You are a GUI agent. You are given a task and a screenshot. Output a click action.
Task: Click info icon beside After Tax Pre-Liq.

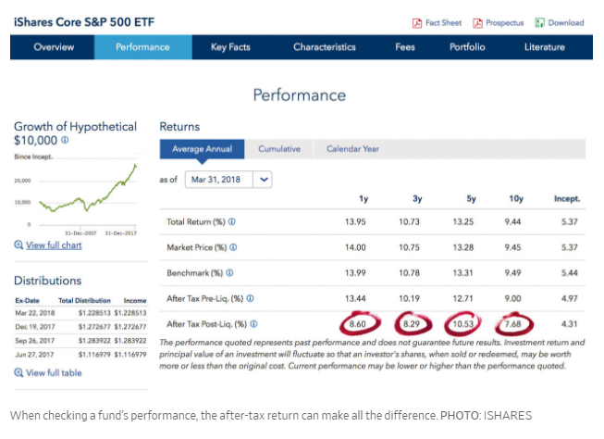tap(250, 299)
